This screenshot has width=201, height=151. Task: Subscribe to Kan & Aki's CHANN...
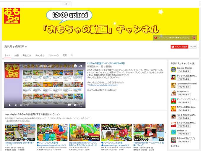click(184, 118)
